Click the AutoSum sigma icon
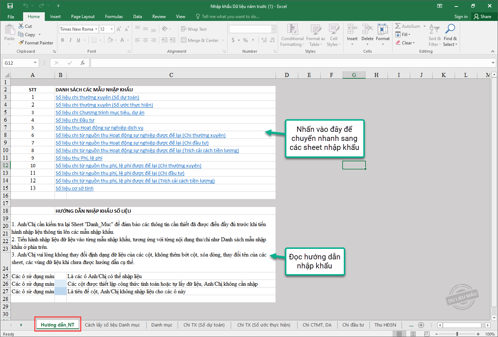Viewport: 498px width, 337px height. [x=398, y=26]
